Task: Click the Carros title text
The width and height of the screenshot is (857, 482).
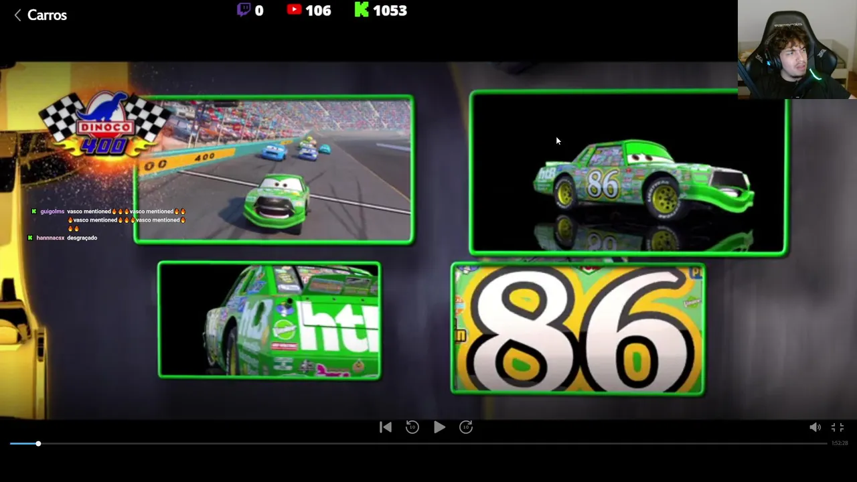Action: pyautogui.click(x=47, y=15)
